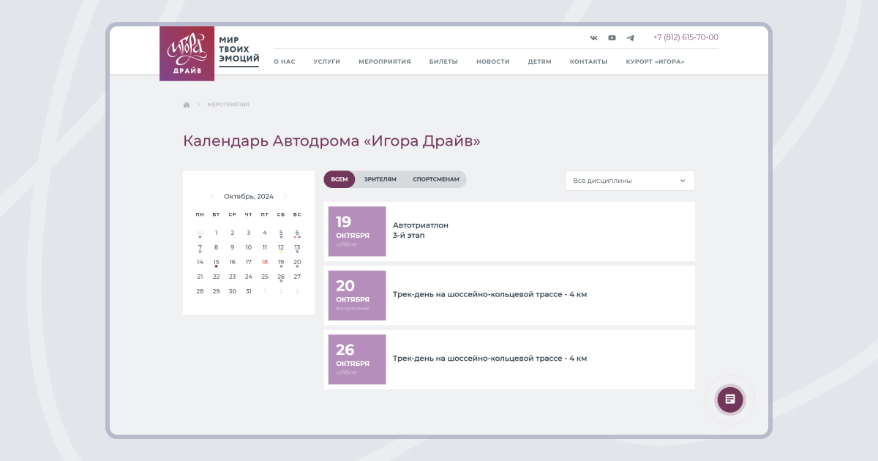Image resolution: width=878 pixels, height=461 pixels.
Task: Select day 20 in the calendar
Action: 297,262
